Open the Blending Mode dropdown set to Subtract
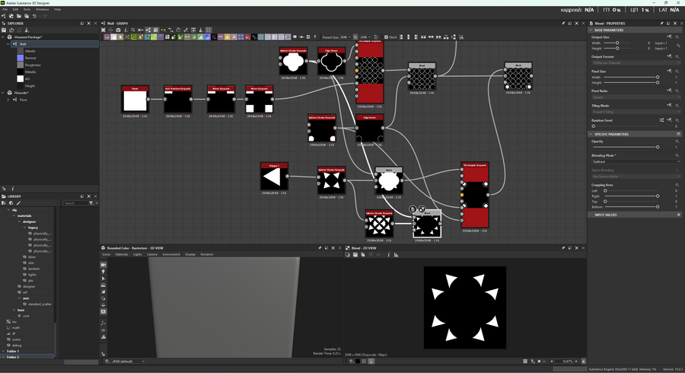 point(634,161)
